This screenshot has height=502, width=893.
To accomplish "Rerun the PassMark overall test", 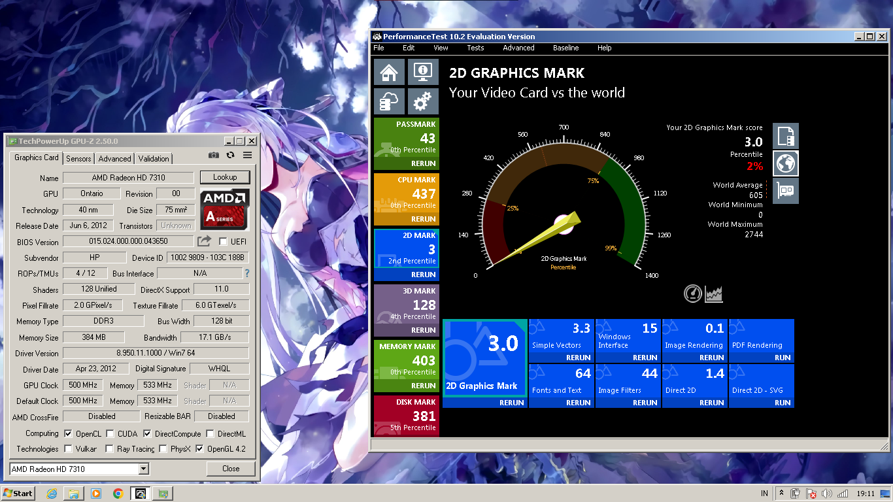I will pos(424,163).
